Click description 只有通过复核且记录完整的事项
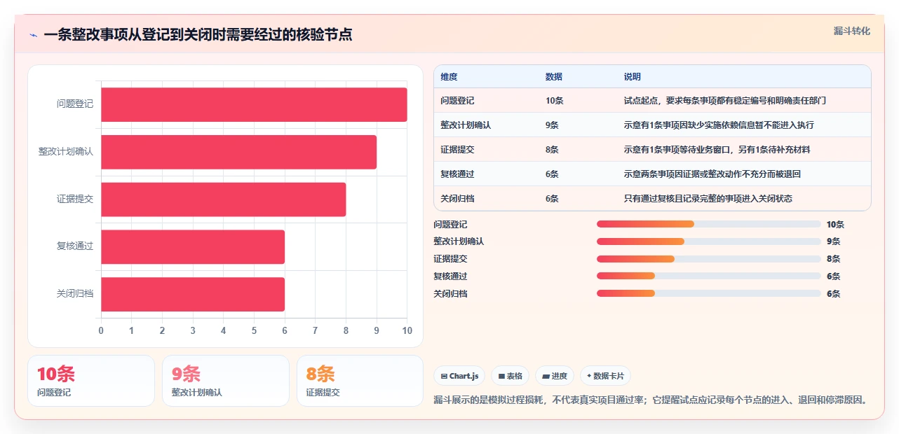Viewport: 899px width, 434px height. coord(708,199)
